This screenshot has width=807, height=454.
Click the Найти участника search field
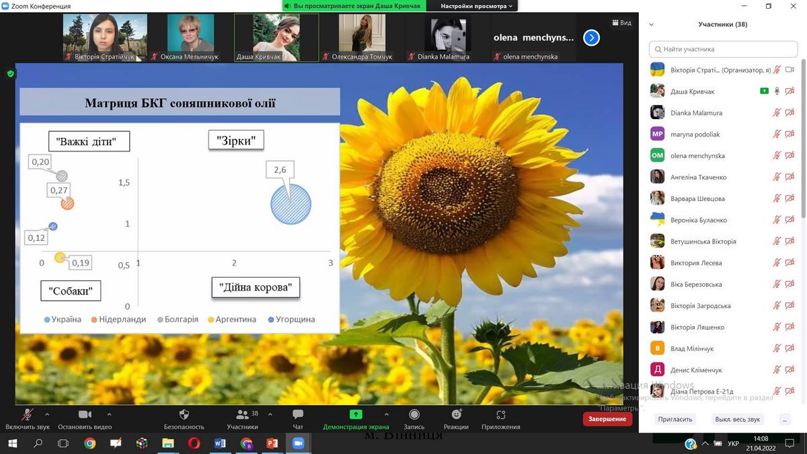[x=723, y=49]
